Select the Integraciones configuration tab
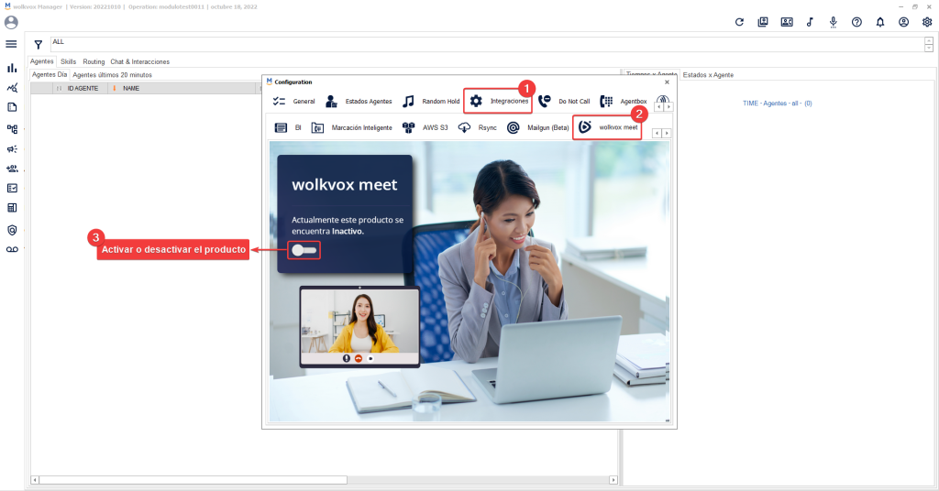 [498, 102]
